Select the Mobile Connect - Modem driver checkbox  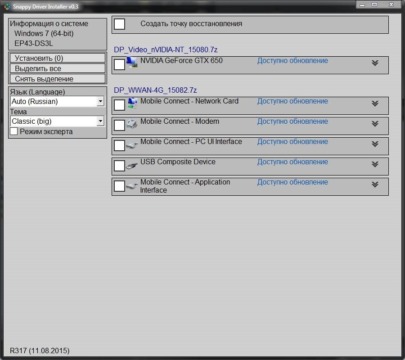point(119,125)
